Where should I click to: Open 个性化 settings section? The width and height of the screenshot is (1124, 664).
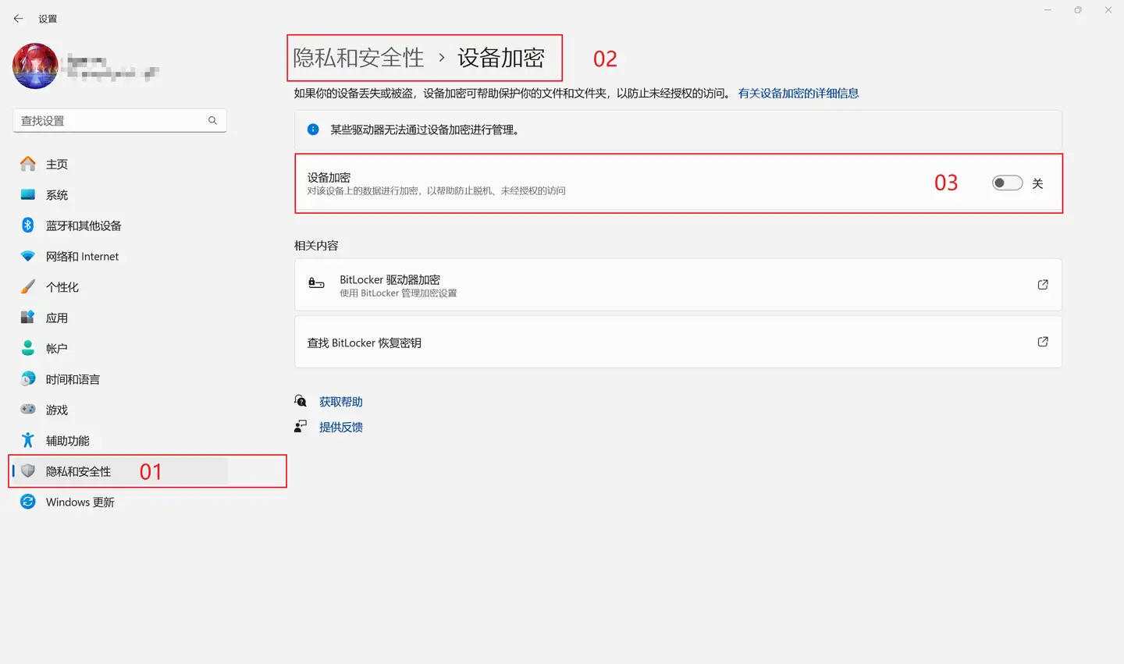coord(119,287)
